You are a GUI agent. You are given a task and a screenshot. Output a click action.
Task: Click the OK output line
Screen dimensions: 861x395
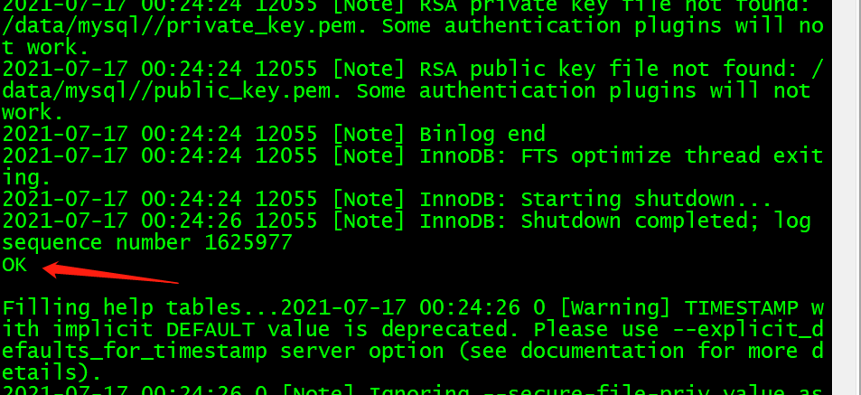(x=14, y=265)
